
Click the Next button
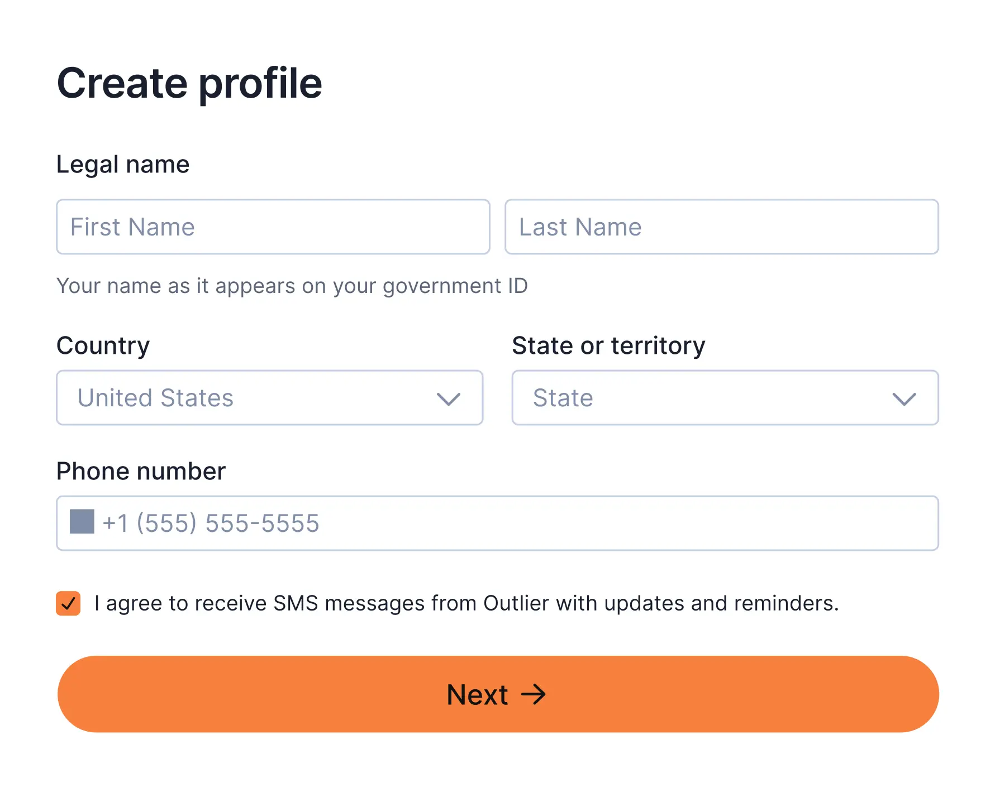tap(498, 694)
